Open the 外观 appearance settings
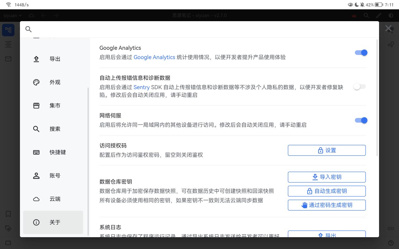 [x=53, y=82]
